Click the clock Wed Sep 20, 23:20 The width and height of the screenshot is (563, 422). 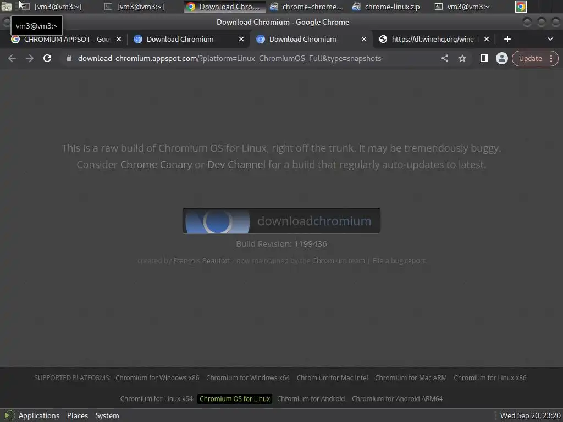pyautogui.click(x=531, y=415)
